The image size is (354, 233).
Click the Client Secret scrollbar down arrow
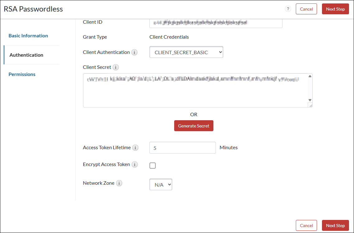point(310,100)
